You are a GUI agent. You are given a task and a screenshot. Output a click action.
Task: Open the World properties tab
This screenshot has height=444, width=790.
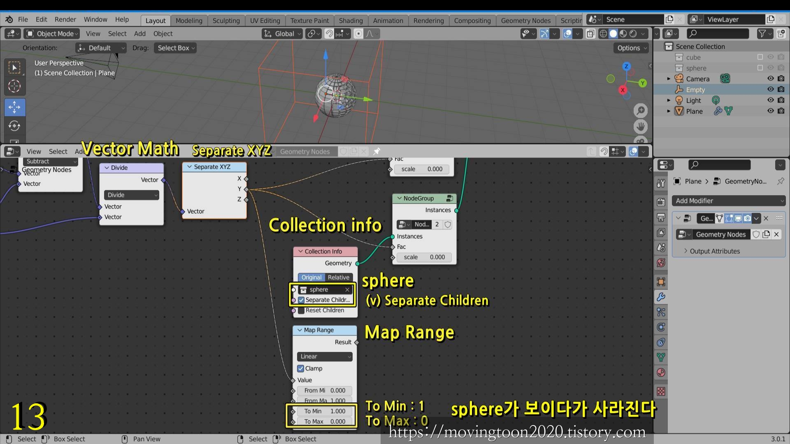click(x=661, y=263)
